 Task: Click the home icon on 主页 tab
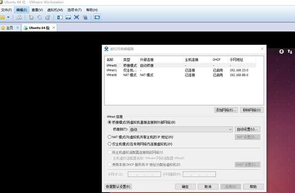(x=3, y=28)
